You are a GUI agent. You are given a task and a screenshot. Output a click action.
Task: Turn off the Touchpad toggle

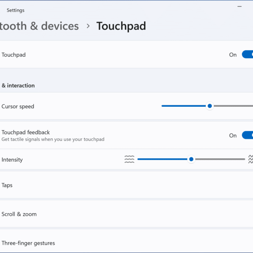pos(247,54)
